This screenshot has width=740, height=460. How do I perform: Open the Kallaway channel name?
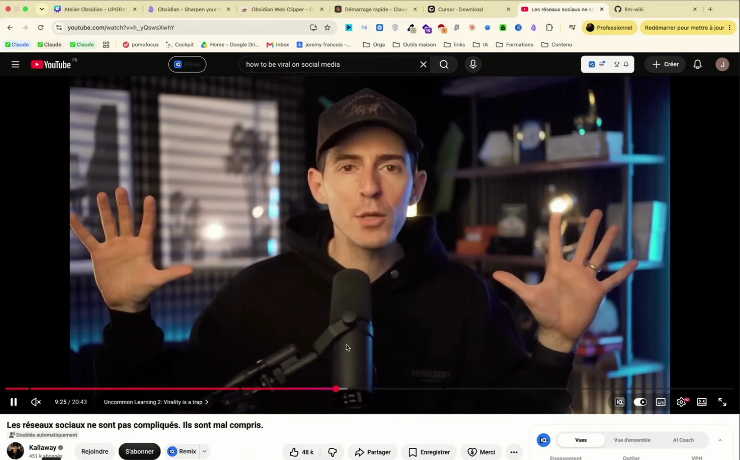pyautogui.click(x=42, y=447)
